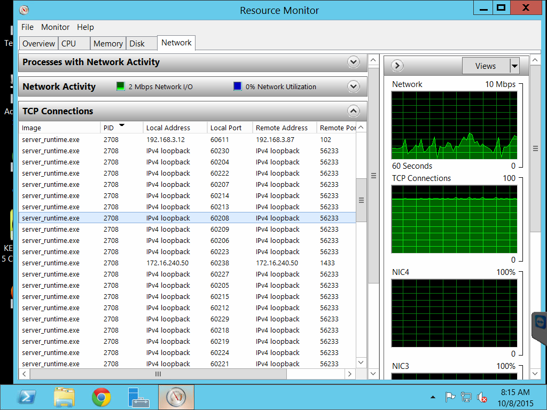
Task: Click local address 192.168.3.12
Action: pos(166,139)
